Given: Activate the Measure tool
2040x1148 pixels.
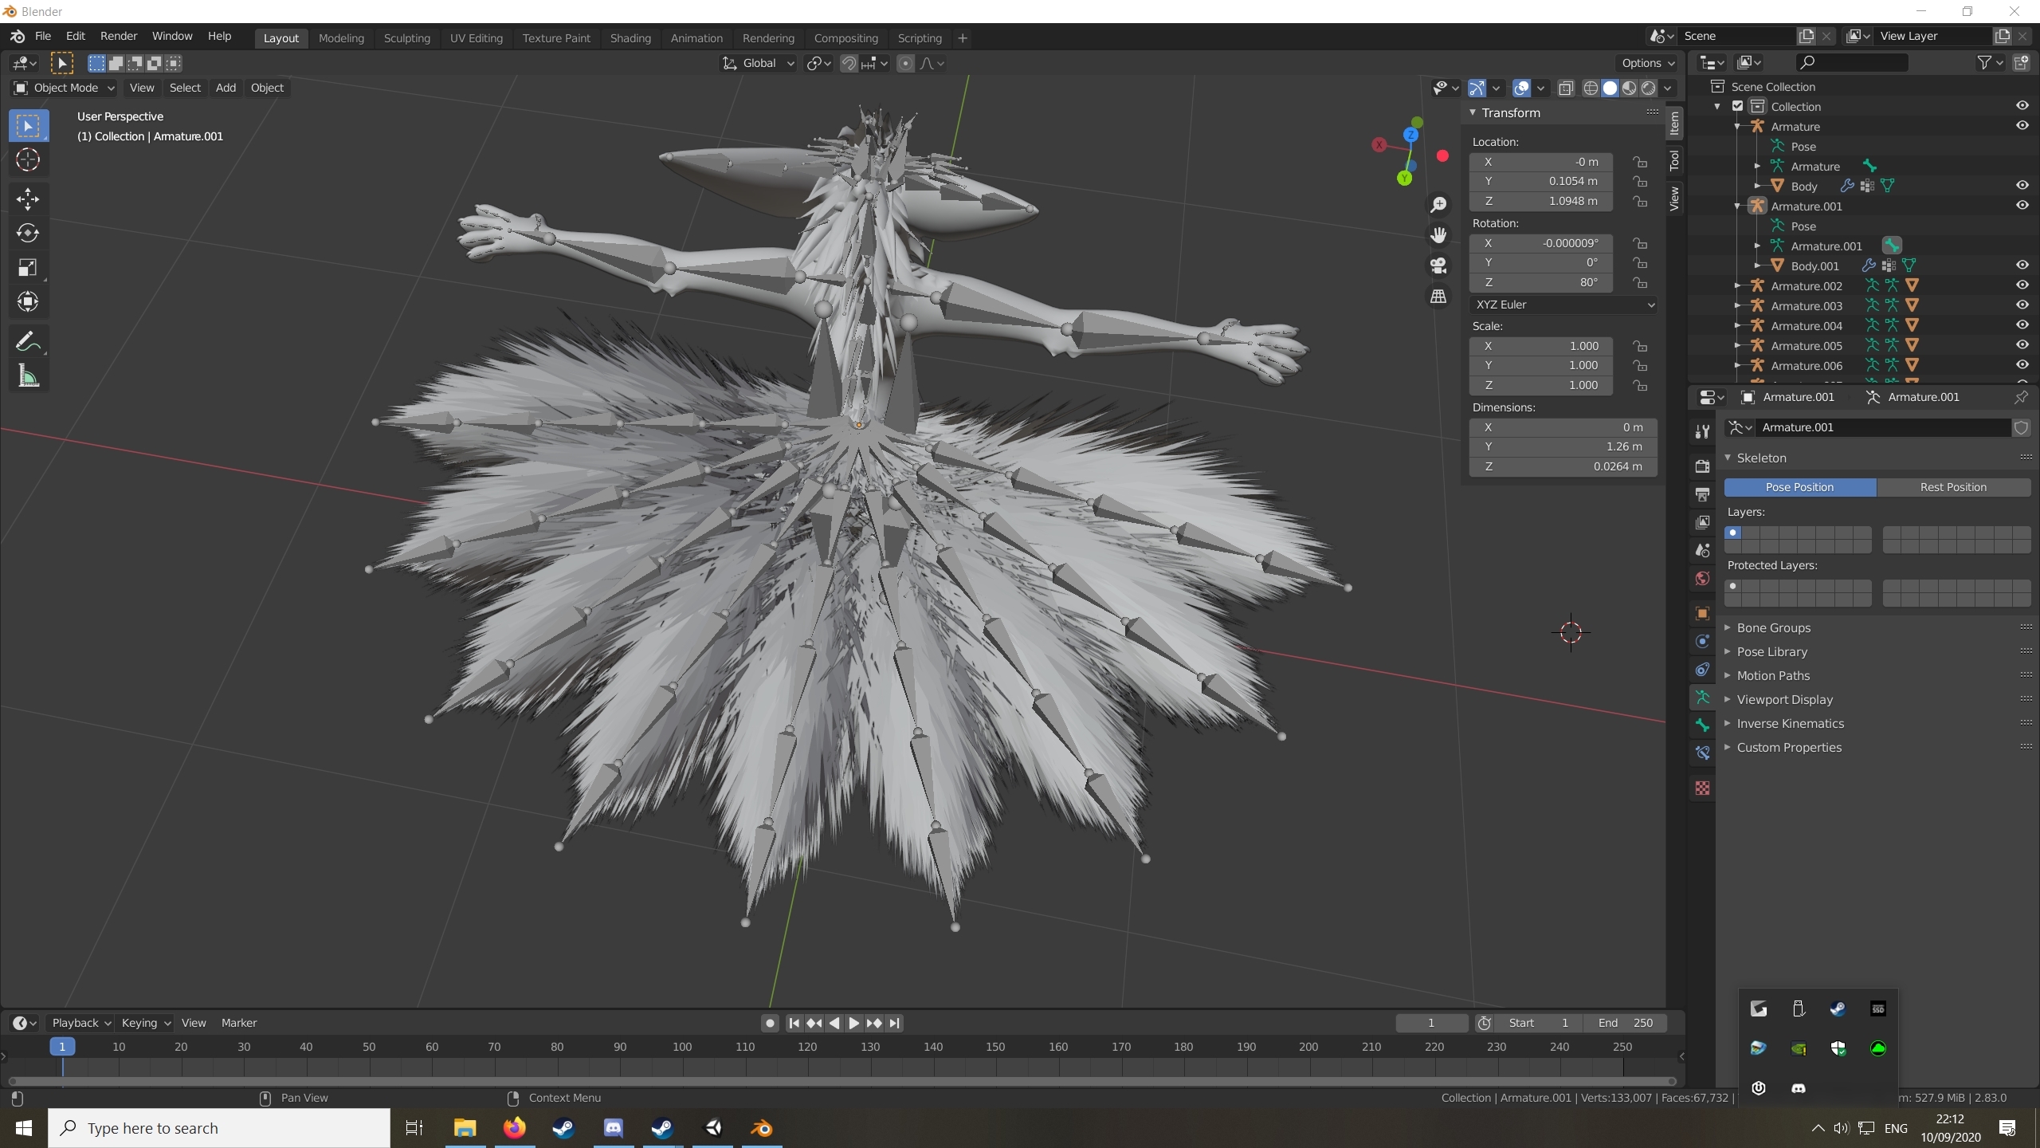Looking at the screenshot, I should pos(29,375).
